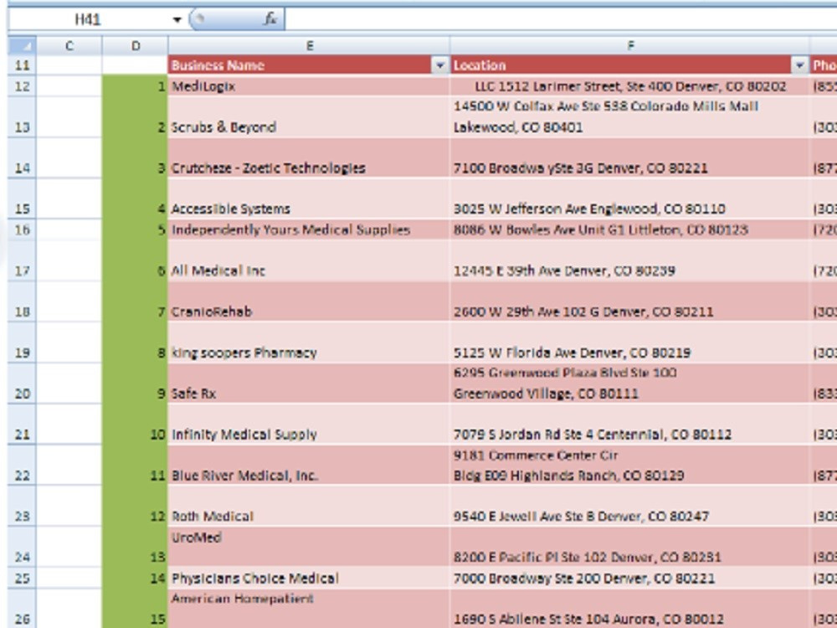
Task: Select row 17 header
Action: coord(22,260)
